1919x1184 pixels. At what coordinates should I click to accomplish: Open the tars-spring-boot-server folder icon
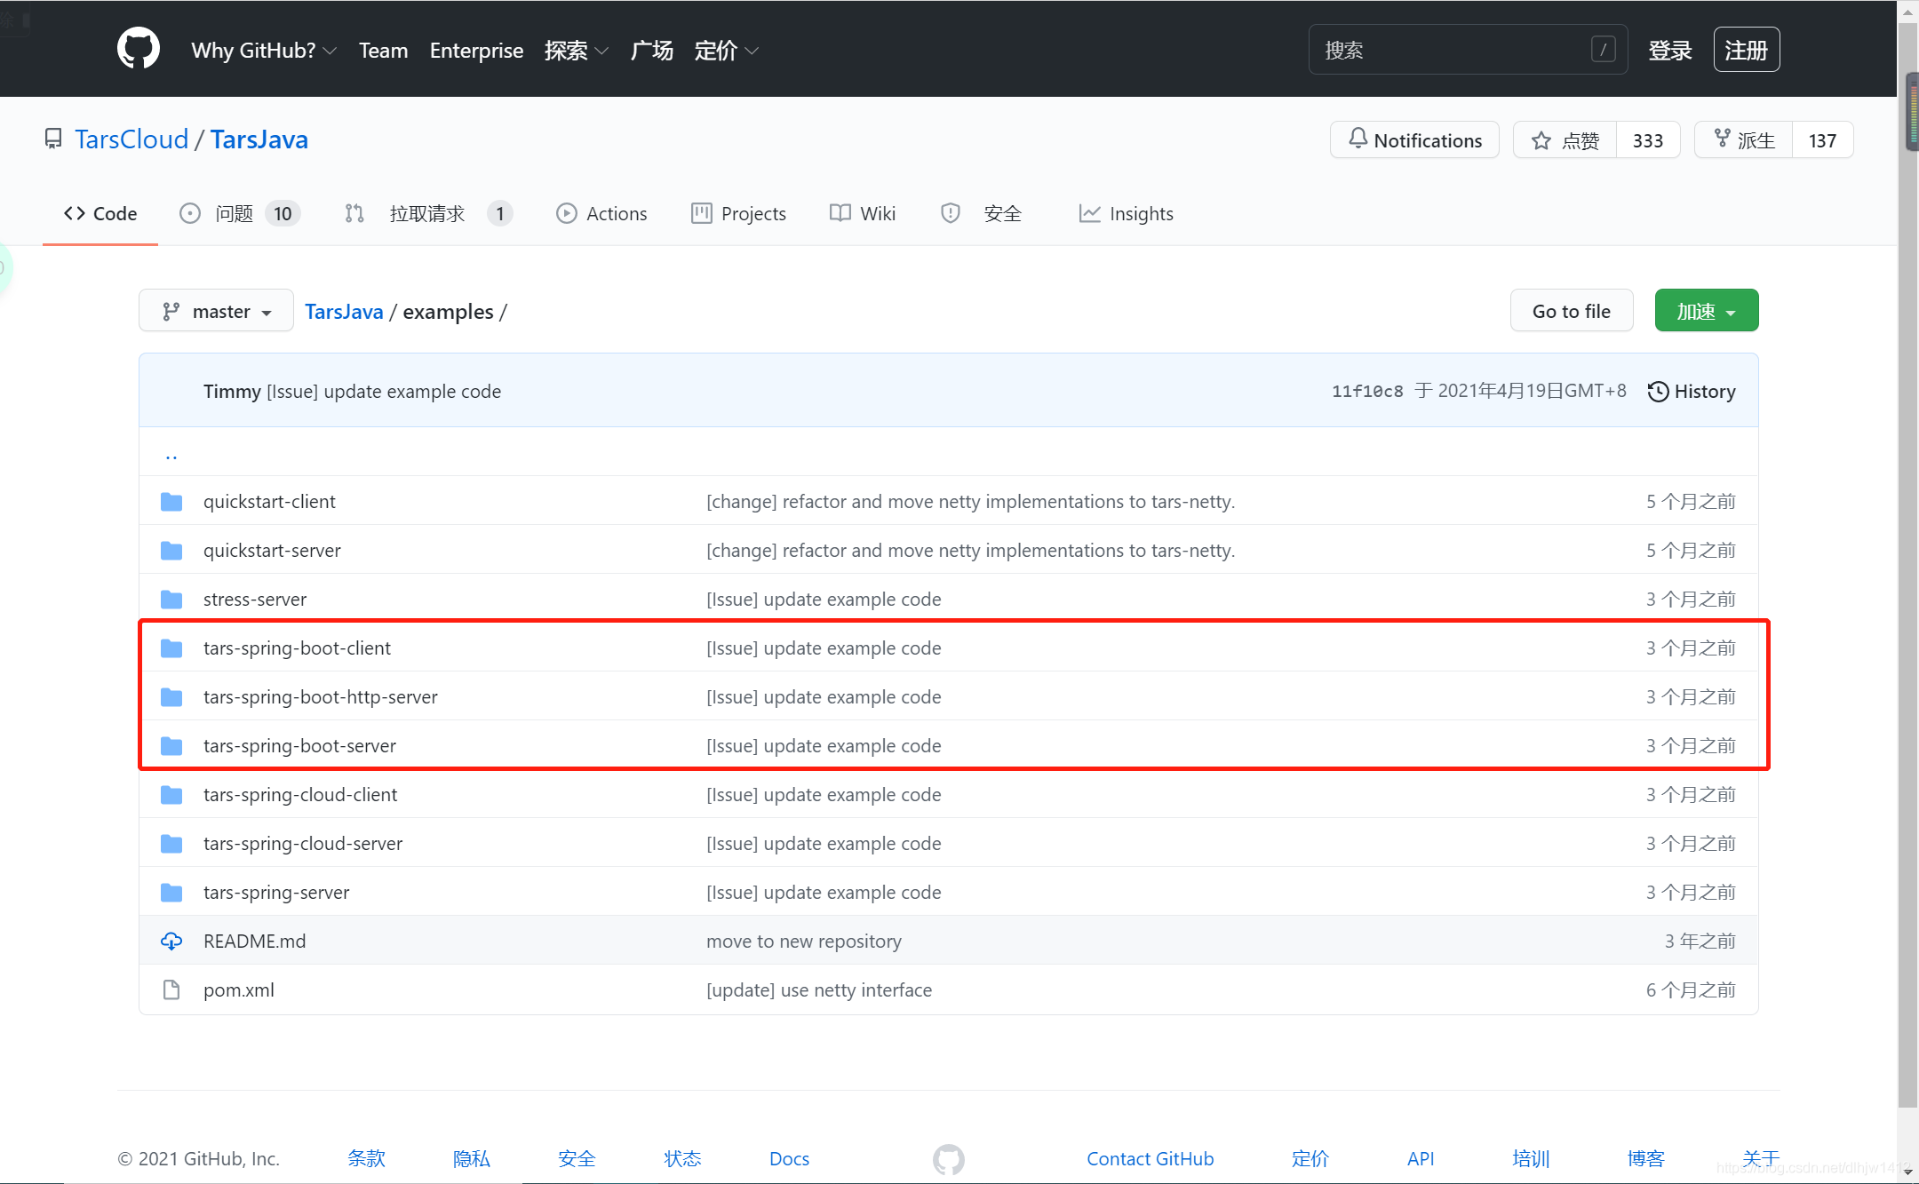tap(171, 746)
